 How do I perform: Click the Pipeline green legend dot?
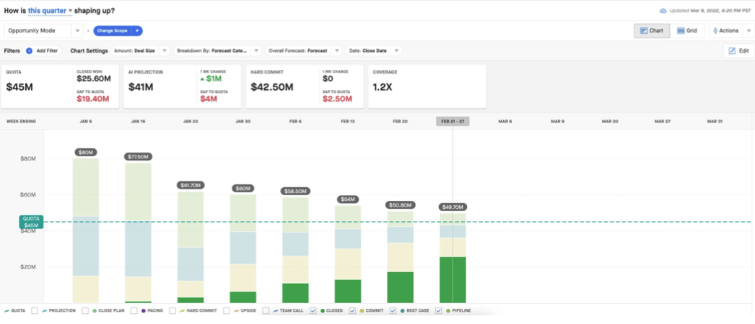coord(448,310)
